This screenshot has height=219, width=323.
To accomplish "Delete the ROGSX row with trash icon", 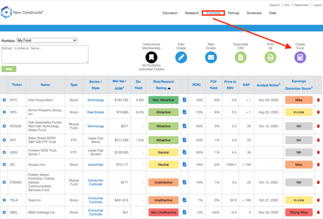I will coord(318,126).
